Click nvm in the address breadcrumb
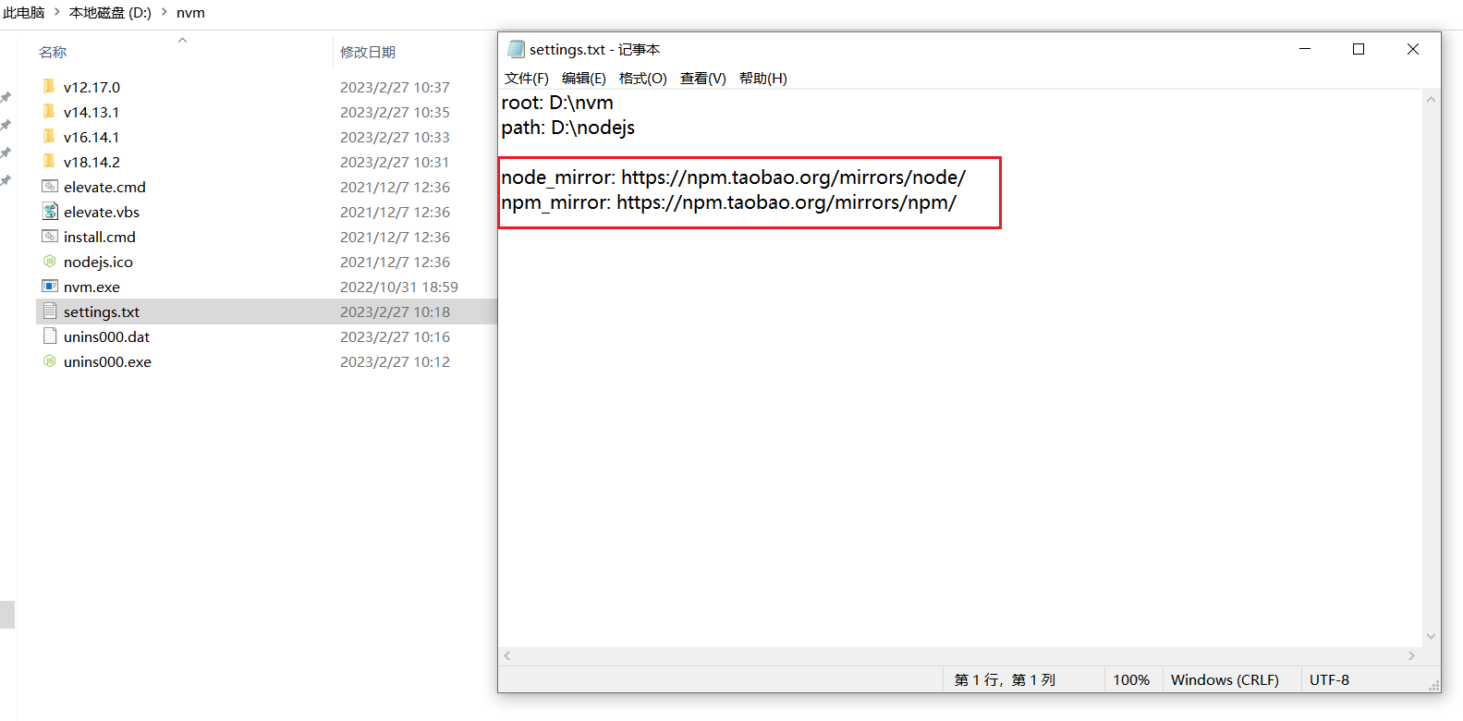Screen dimensions: 1463x721 pyautogui.click(x=190, y=13)
